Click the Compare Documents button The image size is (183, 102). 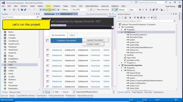pyautogui.click(x=66, y=41)
